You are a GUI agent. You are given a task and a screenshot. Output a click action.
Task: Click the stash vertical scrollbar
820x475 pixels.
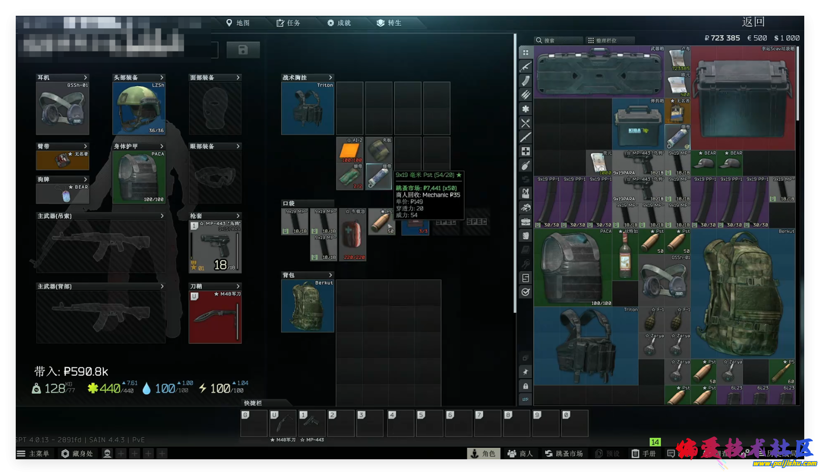tap(798, 83)
